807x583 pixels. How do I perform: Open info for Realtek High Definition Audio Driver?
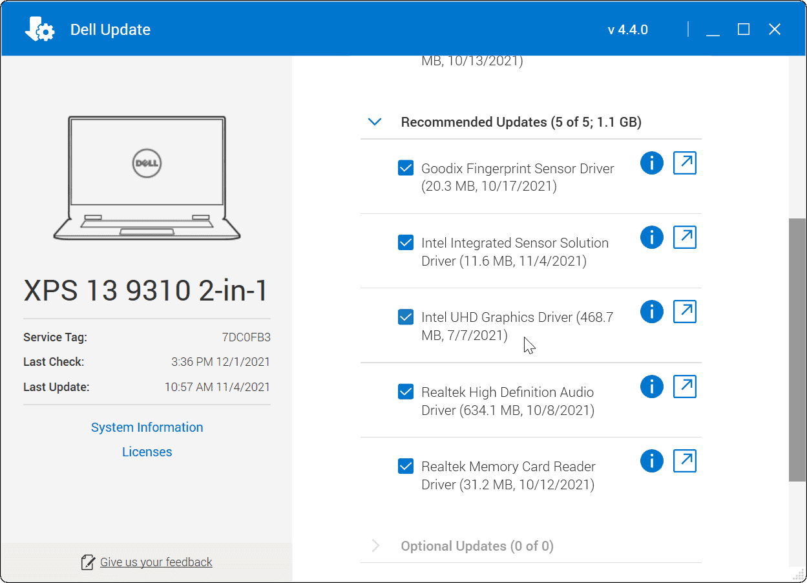651,387
